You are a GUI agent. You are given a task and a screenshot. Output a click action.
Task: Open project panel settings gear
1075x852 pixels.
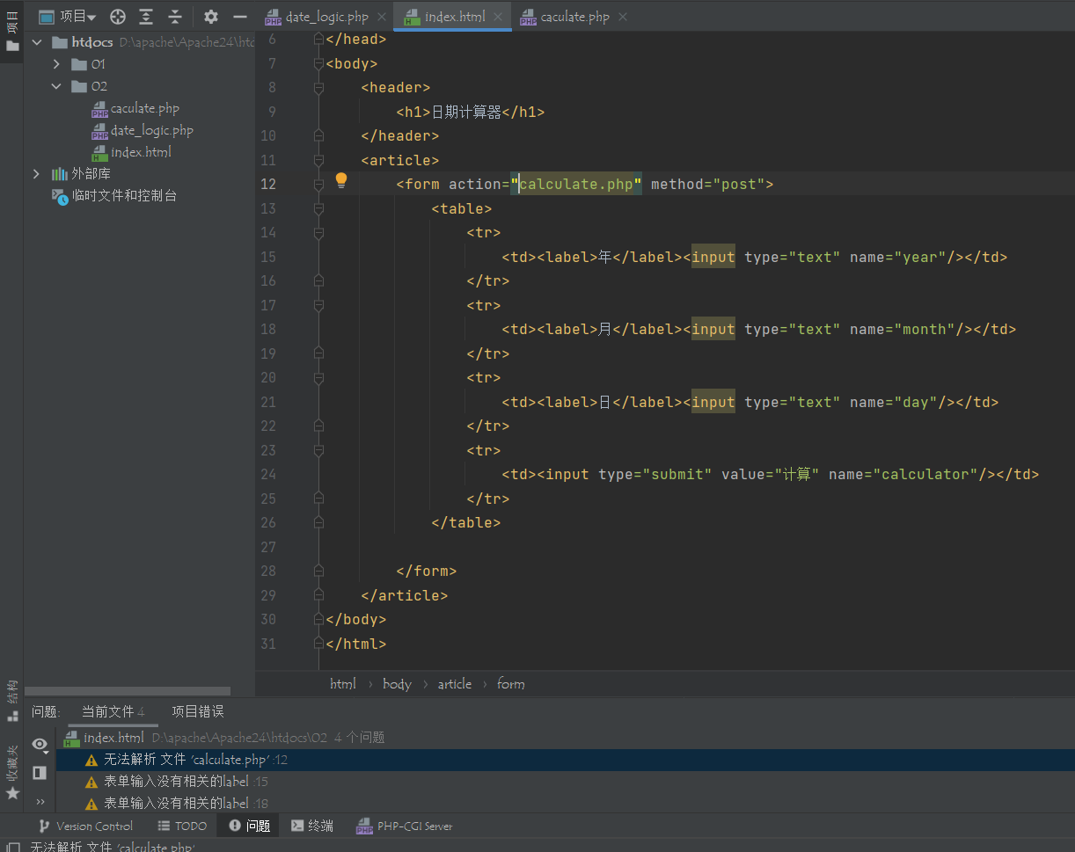(211, 17)
